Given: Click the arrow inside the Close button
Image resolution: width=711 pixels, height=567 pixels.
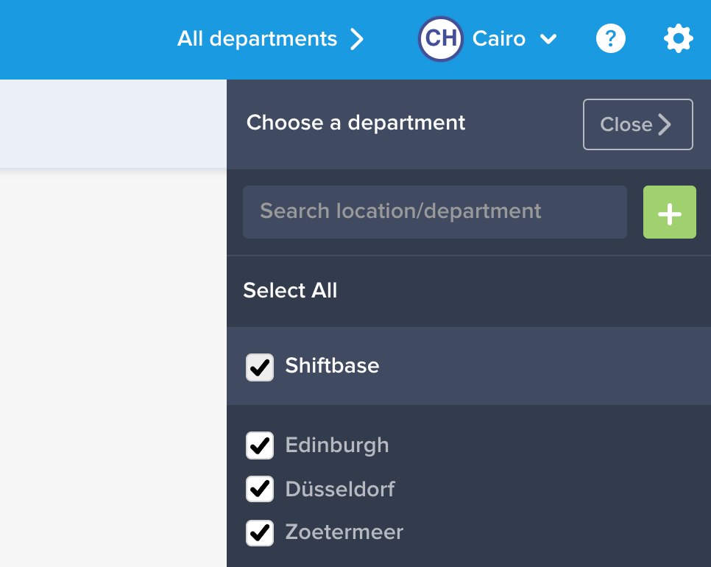Looking at the screenshot, I should pos(665,124).
